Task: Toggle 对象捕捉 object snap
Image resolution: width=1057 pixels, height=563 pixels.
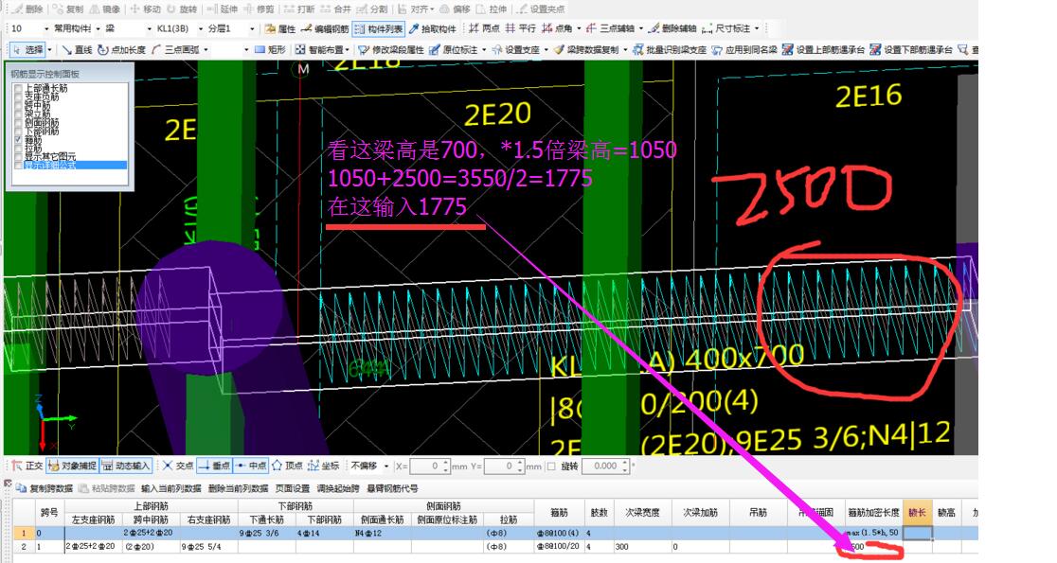Action: pyautogui.click(x=72, y=466)
